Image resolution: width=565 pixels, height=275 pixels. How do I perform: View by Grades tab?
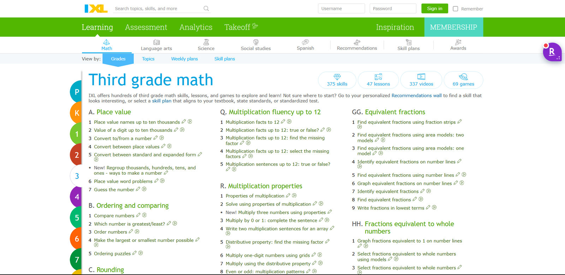tap(118, 59)
